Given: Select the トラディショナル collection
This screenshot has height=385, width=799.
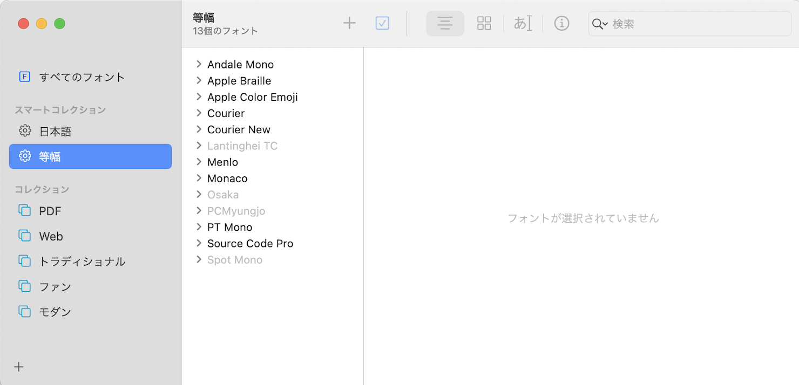Looking at the screenshot, I should pos(82,262).
